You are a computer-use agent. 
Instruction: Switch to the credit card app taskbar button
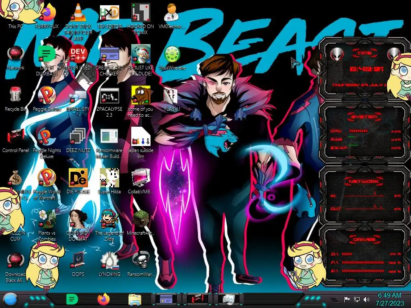pos(166,299)
